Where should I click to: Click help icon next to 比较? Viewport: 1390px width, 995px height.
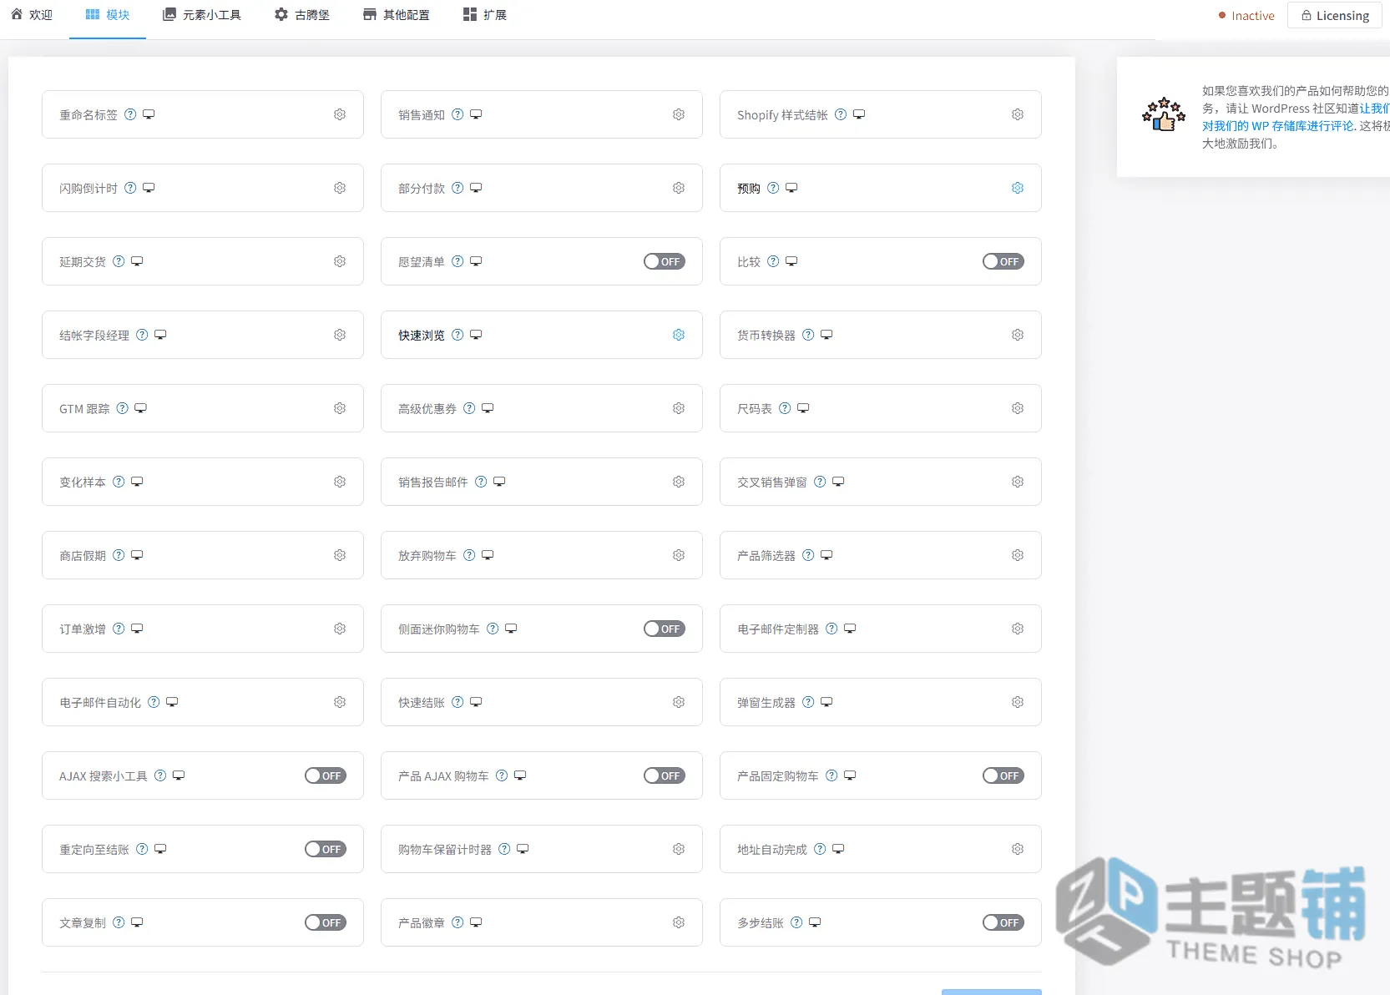[x=773, y=261]
